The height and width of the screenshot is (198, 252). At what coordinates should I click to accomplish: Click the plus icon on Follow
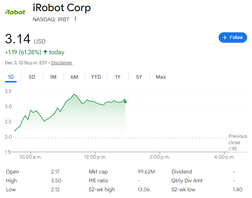pos(224,38)
